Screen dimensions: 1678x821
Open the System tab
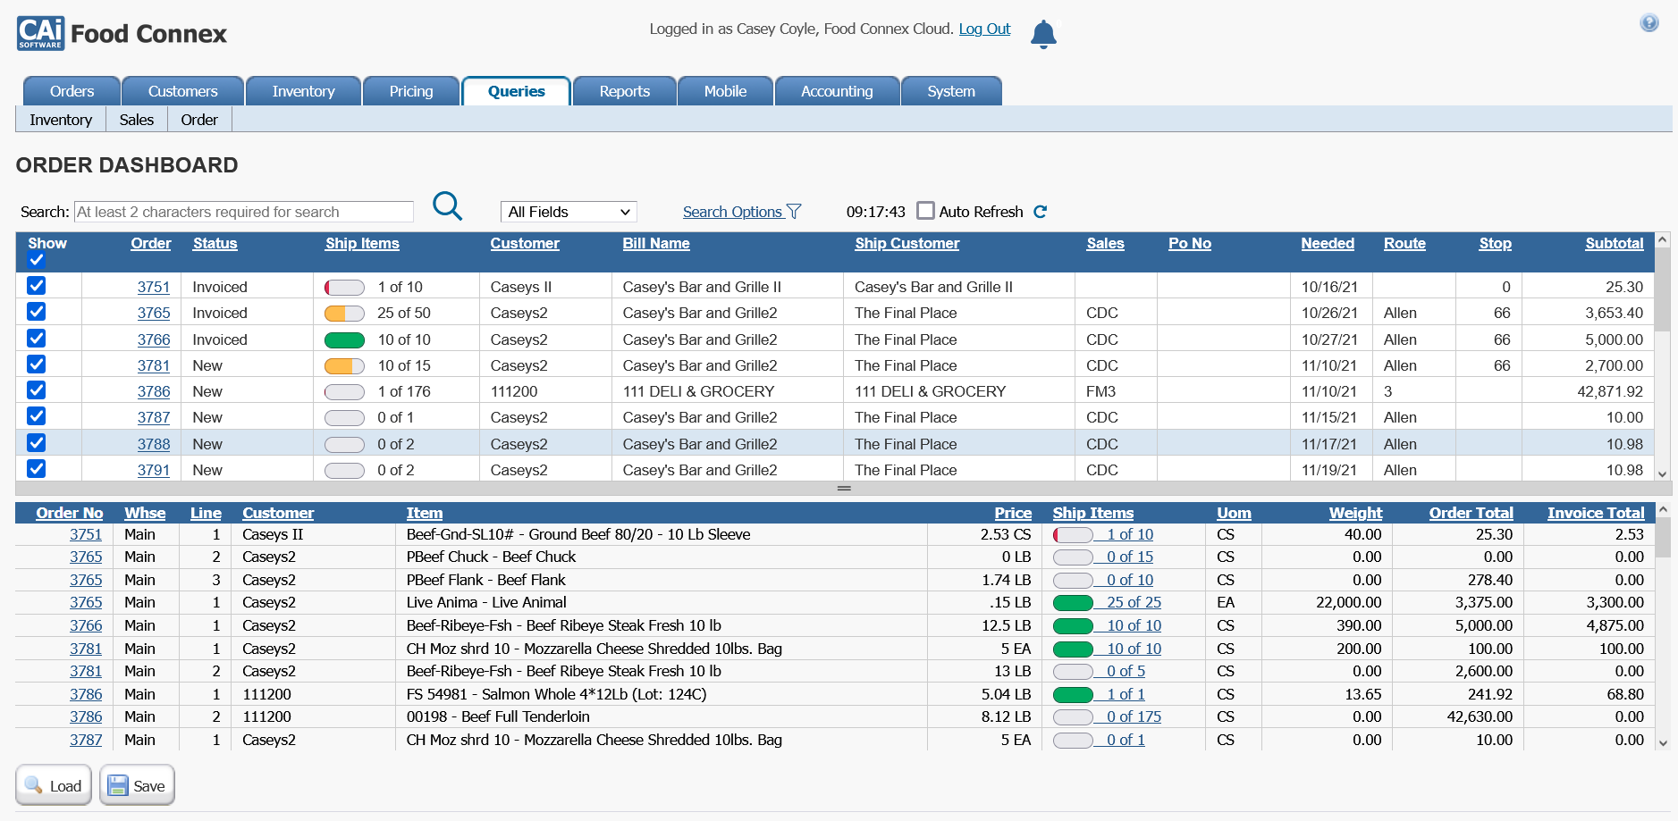tap(951, 91)
